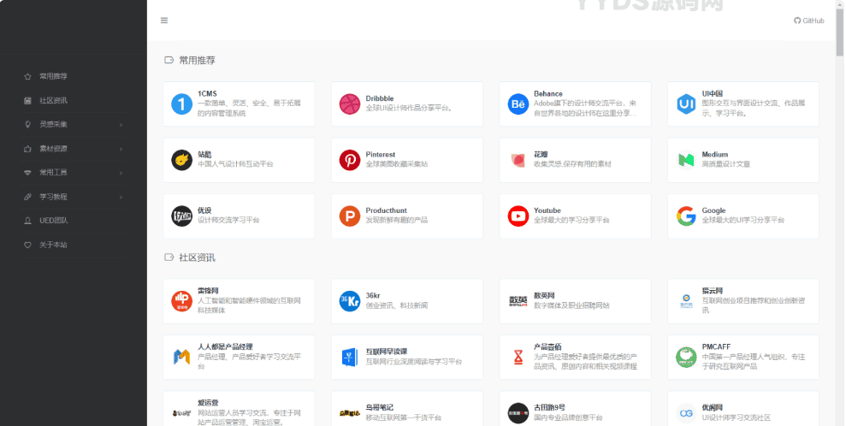846x426 pixels.
Task: Open the 1CMS card title
Action: [x=207, y=94]
